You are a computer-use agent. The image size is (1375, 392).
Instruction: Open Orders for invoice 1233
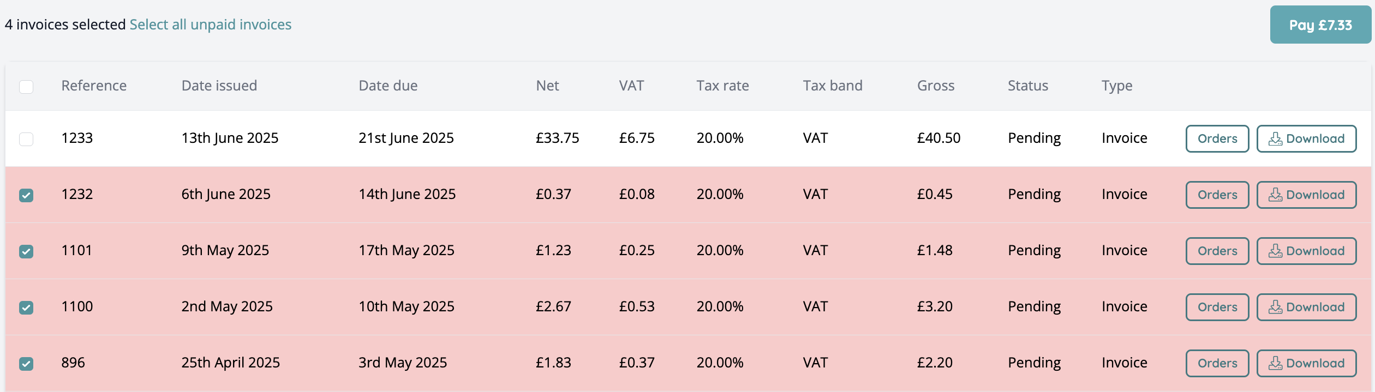tap(1217, 139)
